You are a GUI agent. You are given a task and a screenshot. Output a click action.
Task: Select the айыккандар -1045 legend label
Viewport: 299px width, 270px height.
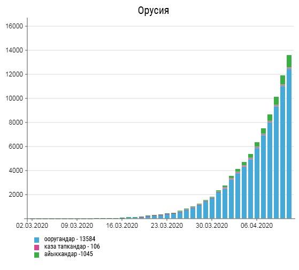point(68,254)
